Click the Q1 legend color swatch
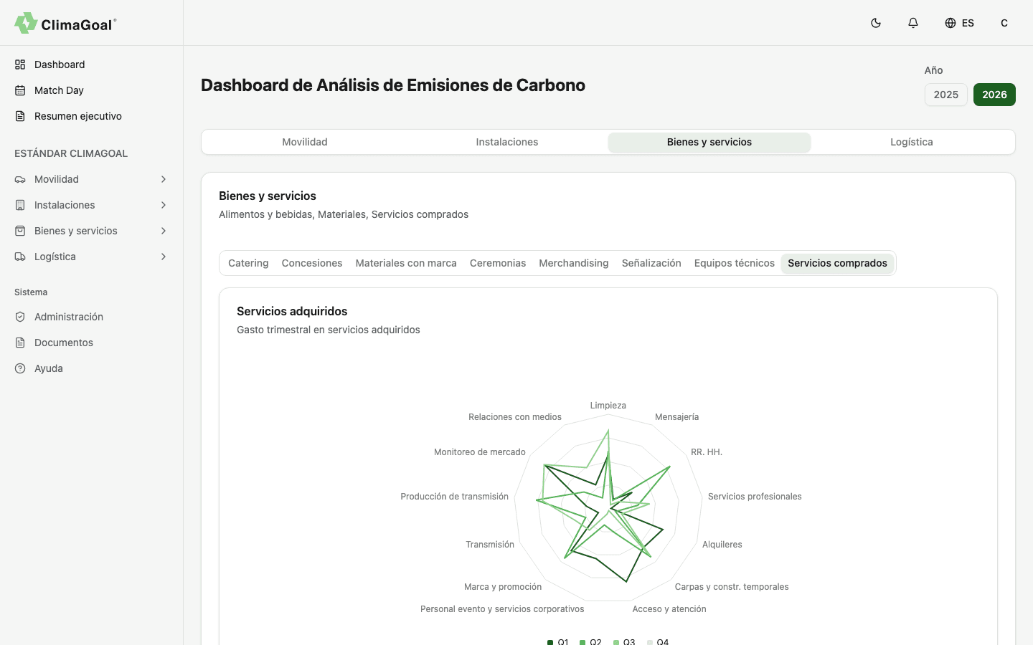 click(550, 642)
